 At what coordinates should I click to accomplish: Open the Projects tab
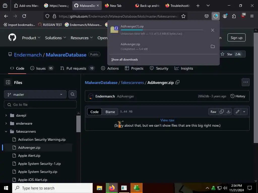click(134, 68)
